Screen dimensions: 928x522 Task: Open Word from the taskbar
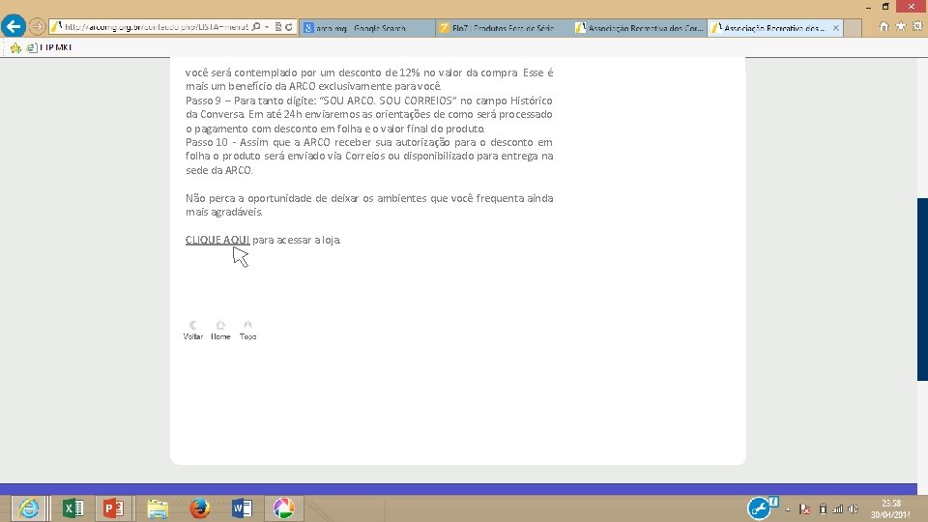coord(242,508)
